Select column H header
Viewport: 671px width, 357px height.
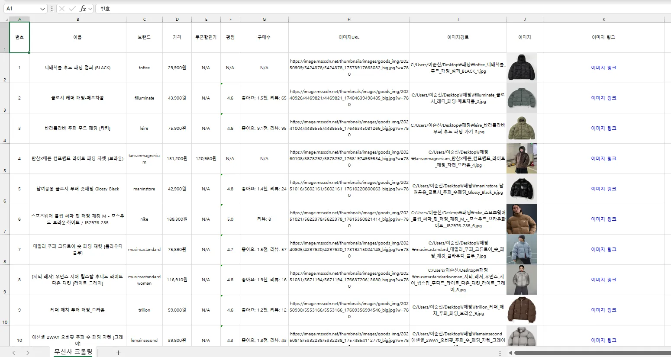click(x=349, y=19)
